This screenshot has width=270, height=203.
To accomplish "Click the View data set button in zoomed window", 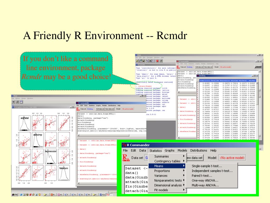I will [x=195, y=158].
